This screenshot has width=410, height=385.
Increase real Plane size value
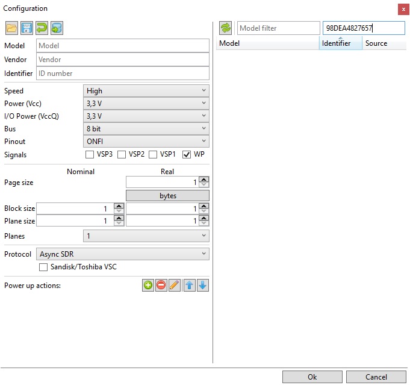click(204, 218)
